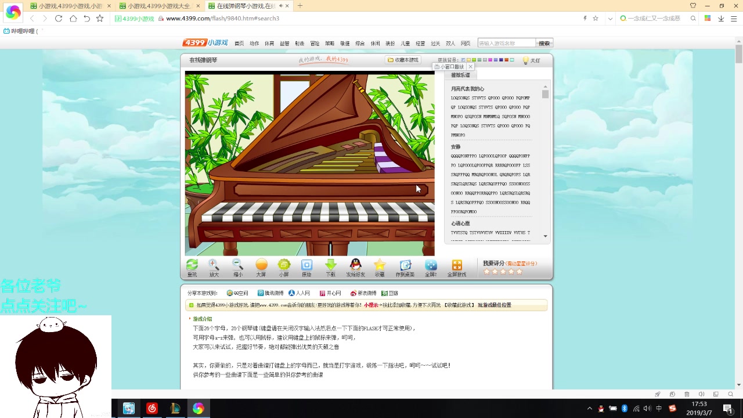Share the game to 新浪微博
The height and width of the screenshot is (418, 743).
coord(363,293)
